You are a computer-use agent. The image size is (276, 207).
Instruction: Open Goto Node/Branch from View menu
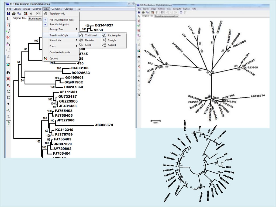coord(59,52)
